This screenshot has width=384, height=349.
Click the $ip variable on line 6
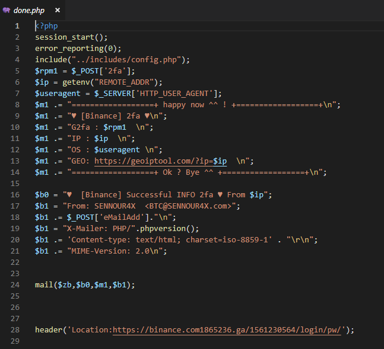tap(42, 82)
